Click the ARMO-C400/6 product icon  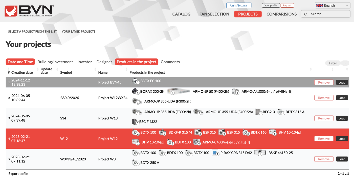click(x=197, y=142)
